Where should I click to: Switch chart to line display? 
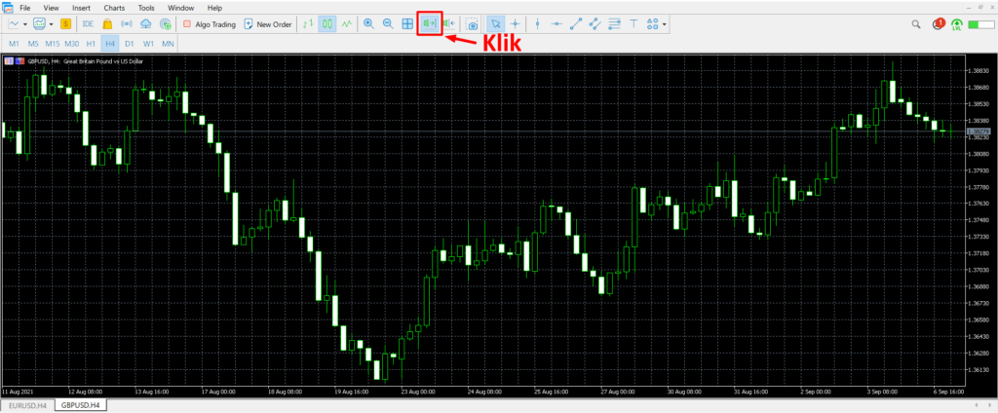click(347, 23)
